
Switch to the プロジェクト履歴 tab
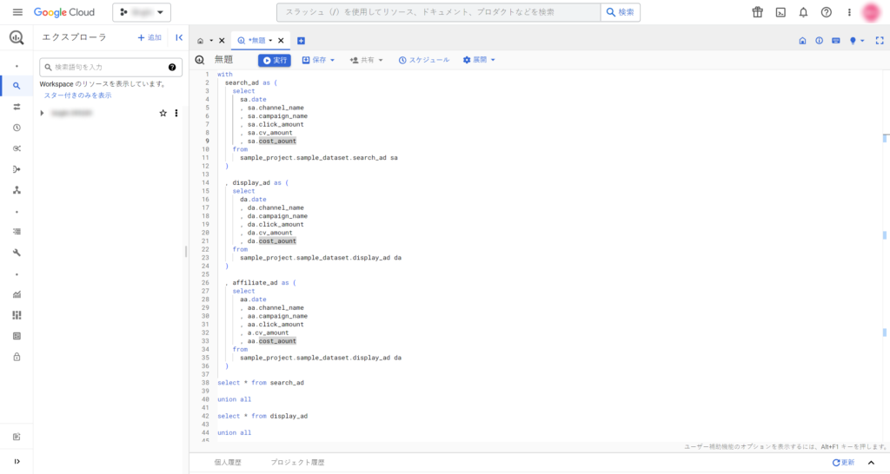coord(297,463)
